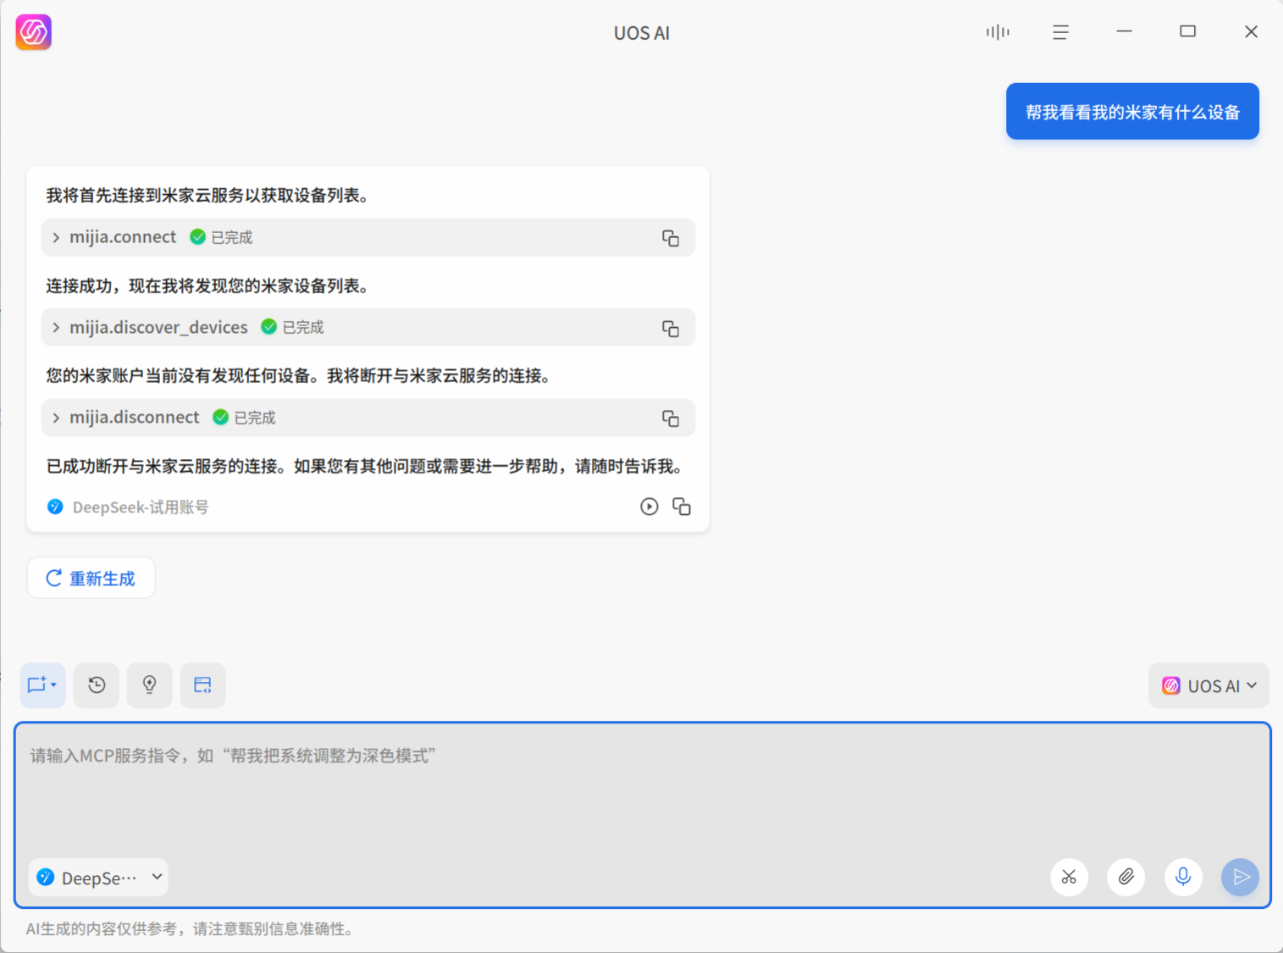
Task: Expand the mijia.disconnect tool call
Action: (x=56, y=418)
